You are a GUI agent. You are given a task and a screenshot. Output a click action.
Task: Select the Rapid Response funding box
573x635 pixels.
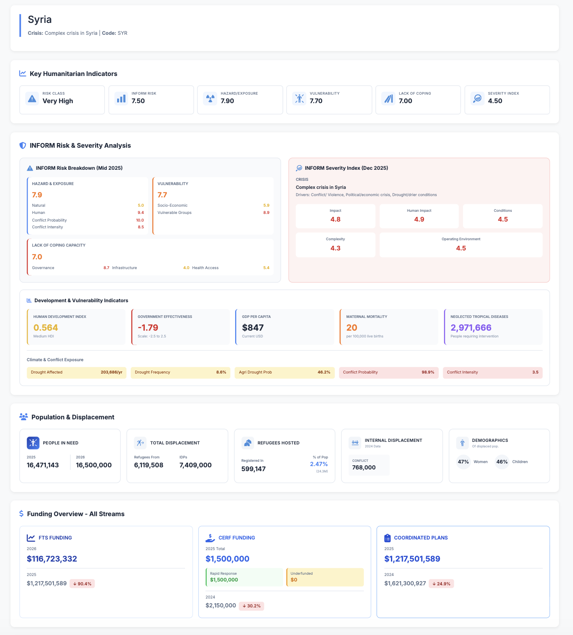pos(244,577)
